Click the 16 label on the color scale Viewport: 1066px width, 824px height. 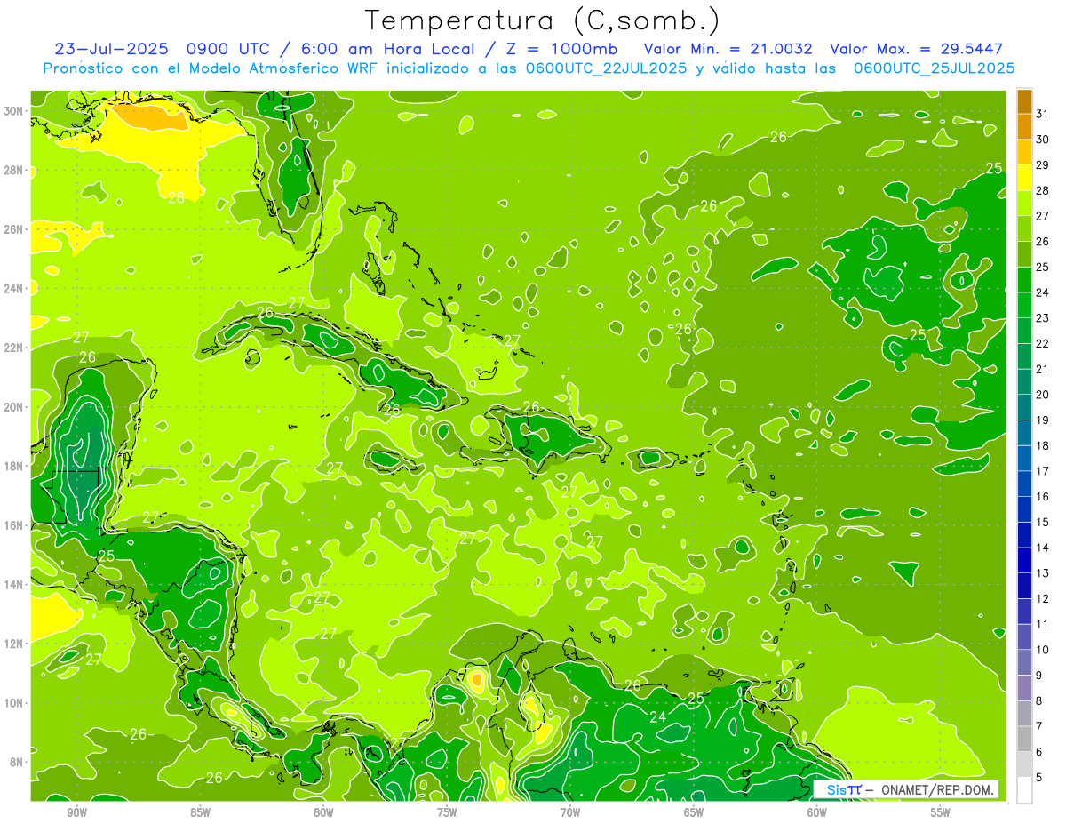coord(1043,497)
